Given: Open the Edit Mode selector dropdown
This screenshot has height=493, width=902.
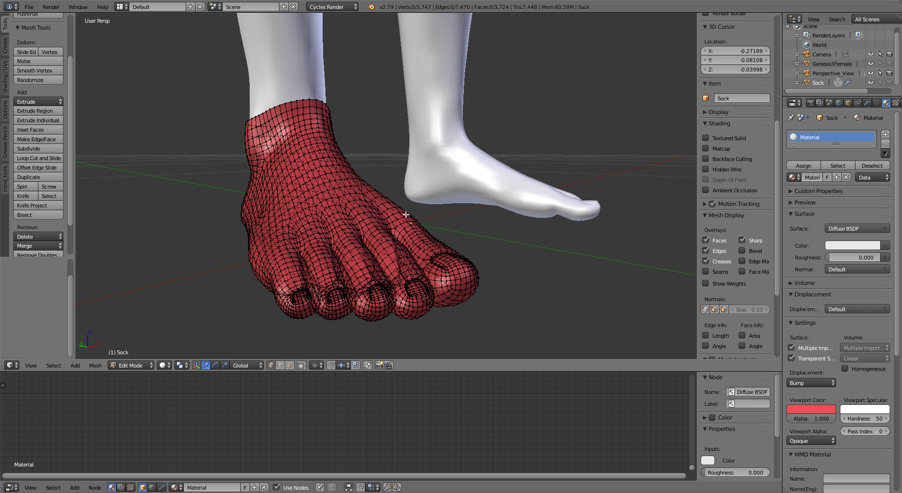Looking at the screenshot, I should 131,365.
